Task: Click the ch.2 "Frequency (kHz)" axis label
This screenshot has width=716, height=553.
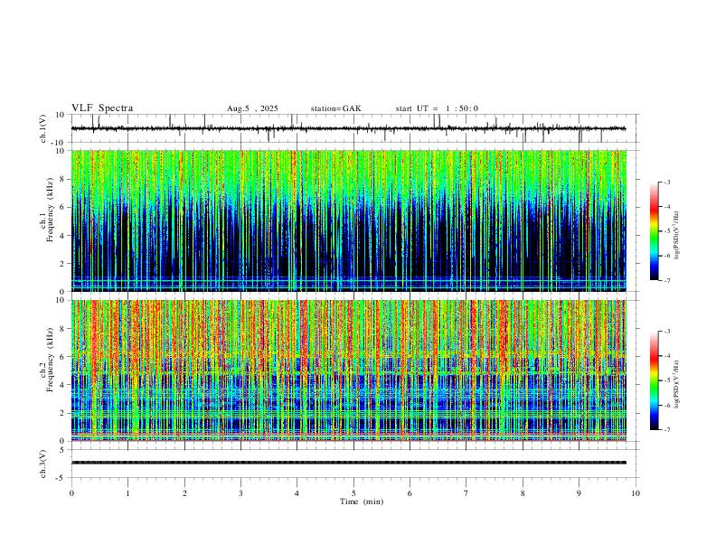Action: 51,361
